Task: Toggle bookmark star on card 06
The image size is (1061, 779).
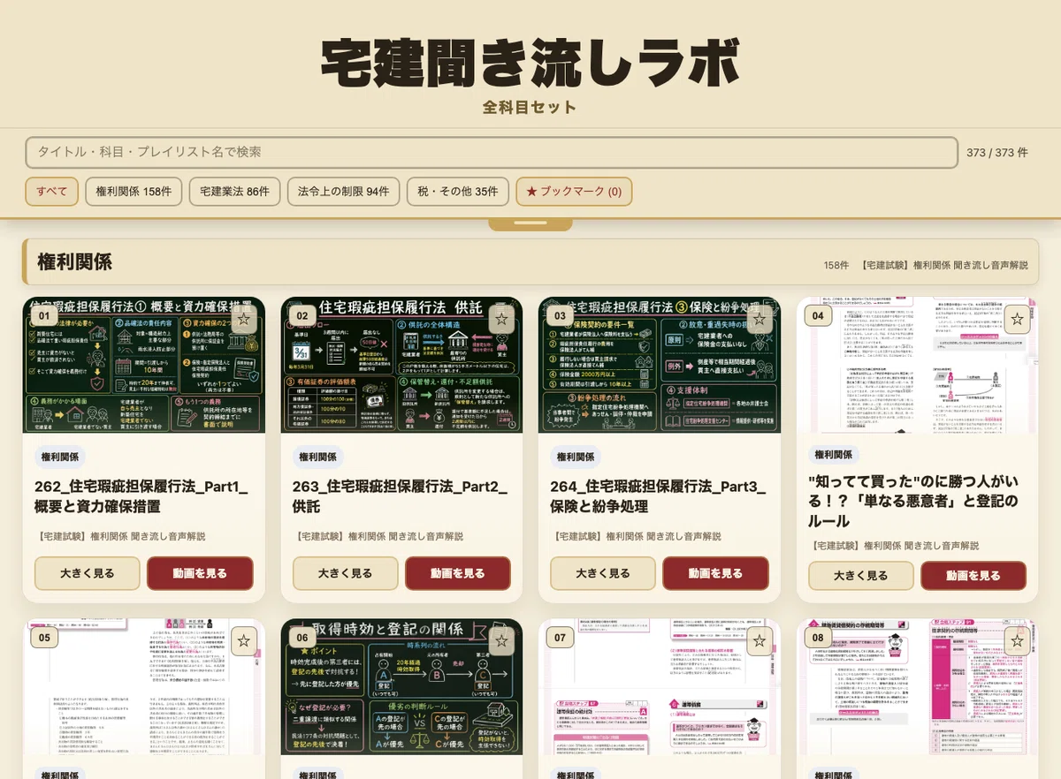Action: click(x=501, y=640)
